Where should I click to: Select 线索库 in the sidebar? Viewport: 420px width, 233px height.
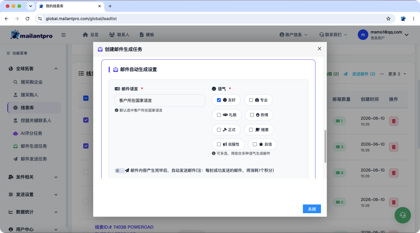coord(34,108)
